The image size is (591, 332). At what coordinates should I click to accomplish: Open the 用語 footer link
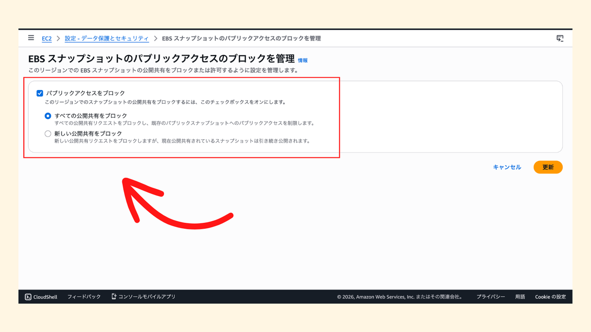(520, 297)
